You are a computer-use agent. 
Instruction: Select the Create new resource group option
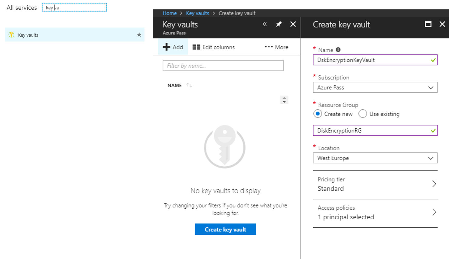(317, 114)
